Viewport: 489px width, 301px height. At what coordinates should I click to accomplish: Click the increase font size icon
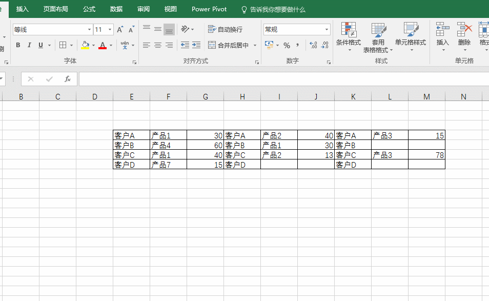coord(120,30)
